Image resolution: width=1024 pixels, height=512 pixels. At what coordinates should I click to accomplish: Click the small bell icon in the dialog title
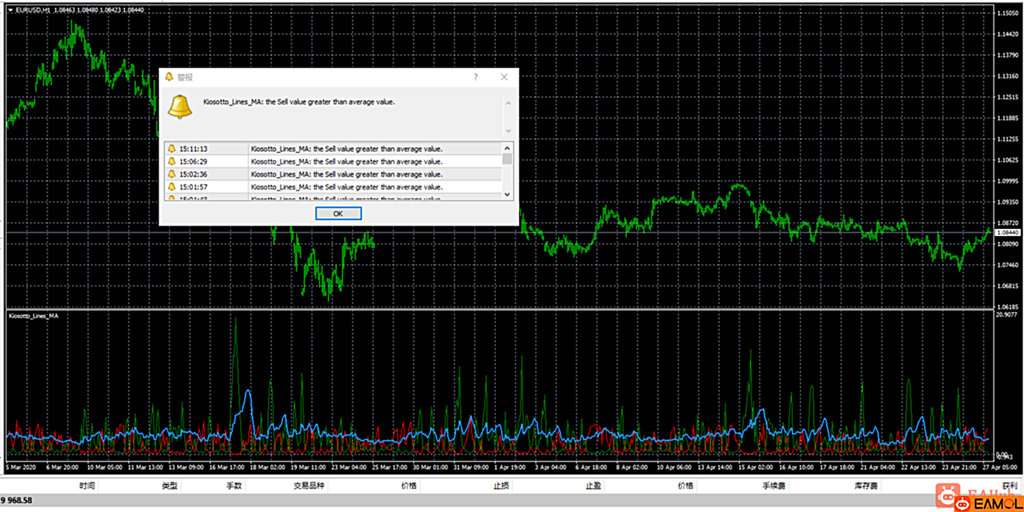click(169, 77)
